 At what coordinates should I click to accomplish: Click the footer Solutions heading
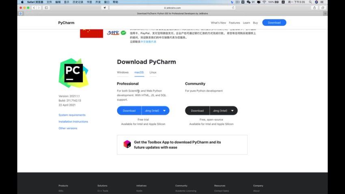coord(102,185)
